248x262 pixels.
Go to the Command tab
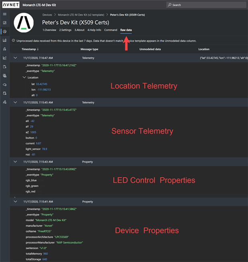pos(111,30)
